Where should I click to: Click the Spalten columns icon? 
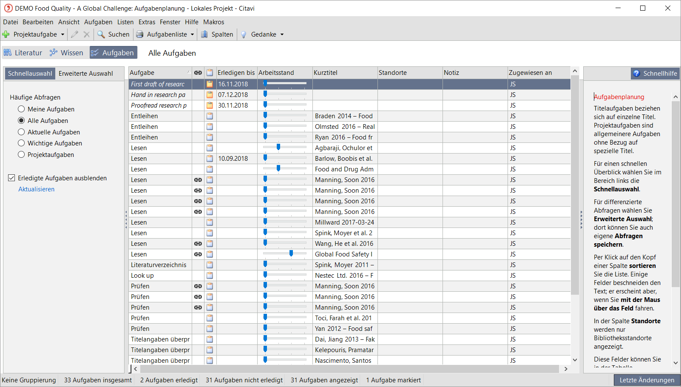[204, 34]
